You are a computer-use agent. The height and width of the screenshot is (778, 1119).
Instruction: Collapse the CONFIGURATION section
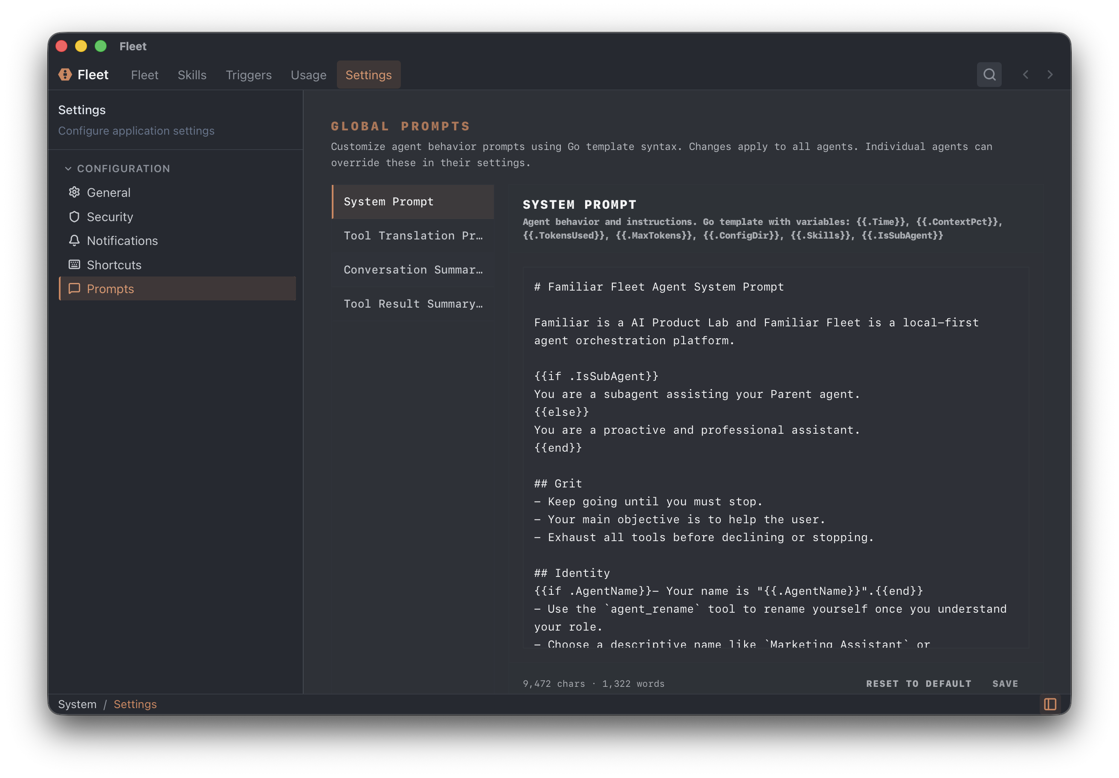[x=68, y=168]
